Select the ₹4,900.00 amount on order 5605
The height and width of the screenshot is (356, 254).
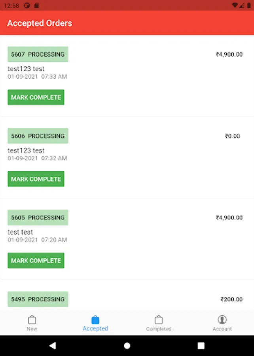pos(229,218)
